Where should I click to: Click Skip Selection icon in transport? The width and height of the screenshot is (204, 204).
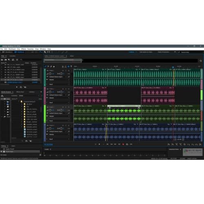tap(131, 144)
